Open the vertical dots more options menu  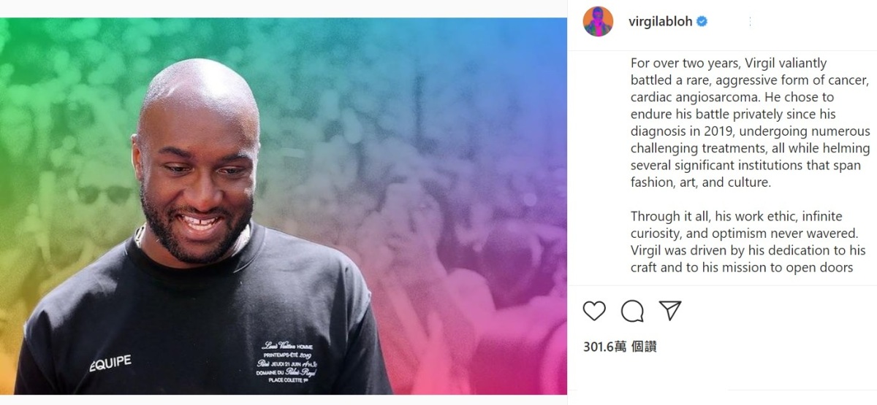(x=750, y=22)
